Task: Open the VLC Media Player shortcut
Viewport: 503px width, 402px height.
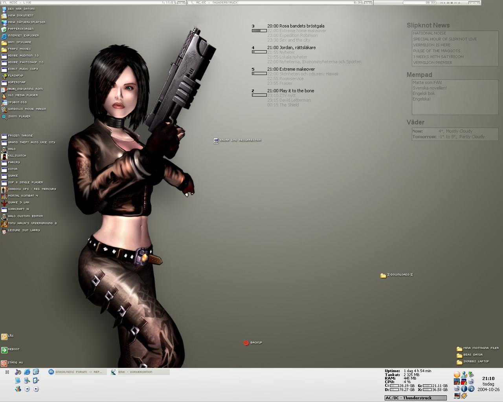Action: pyautogui.click(x=20, y=95)
